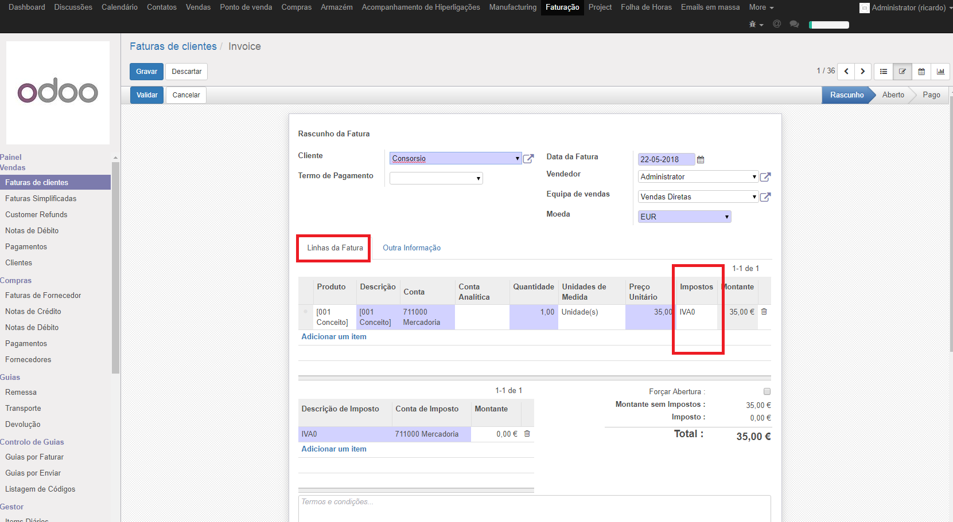Switch to Linhas da Fatura tab

[335, 248]
